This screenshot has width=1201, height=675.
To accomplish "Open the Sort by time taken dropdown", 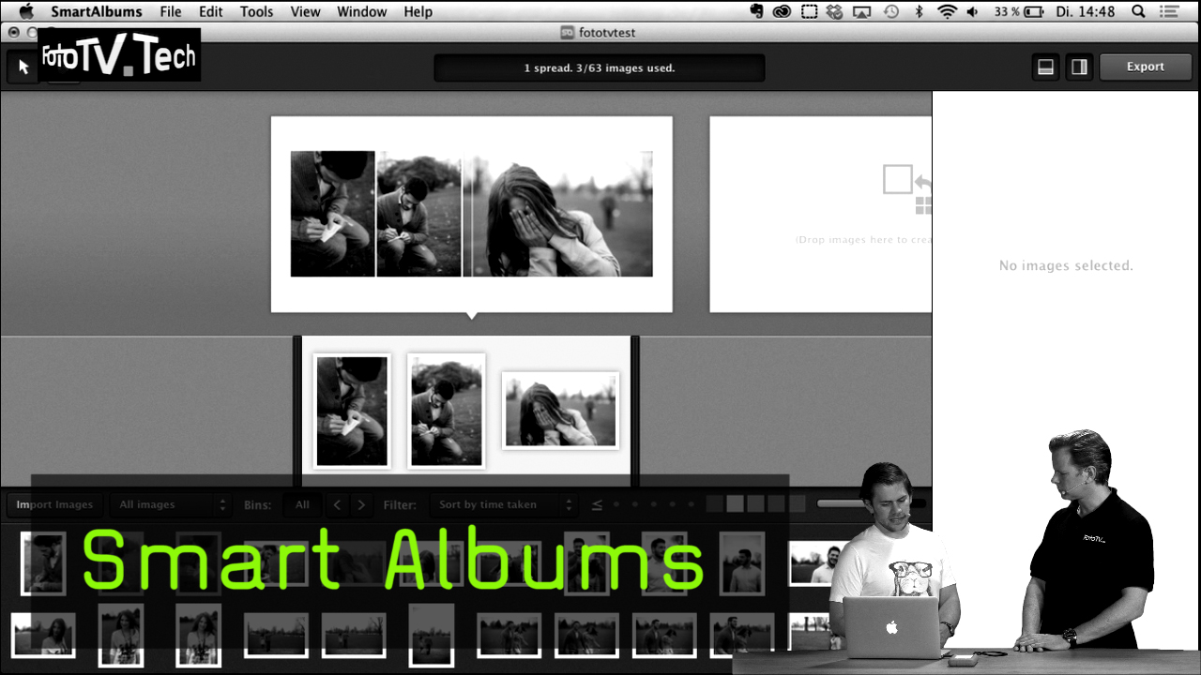I will click(x=503, y=504).
